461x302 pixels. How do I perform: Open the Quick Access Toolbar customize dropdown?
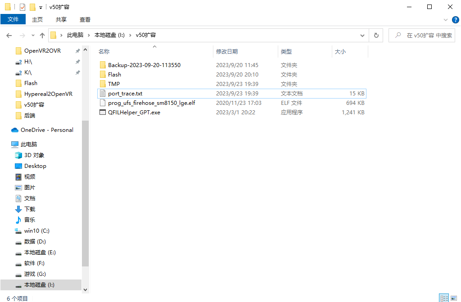pos(41,7)
